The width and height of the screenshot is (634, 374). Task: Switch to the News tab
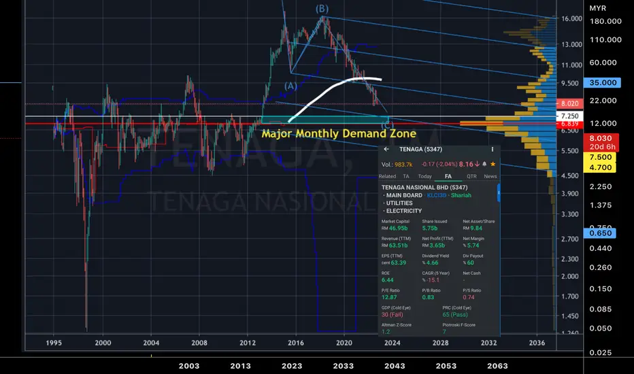tap(490, 176)
